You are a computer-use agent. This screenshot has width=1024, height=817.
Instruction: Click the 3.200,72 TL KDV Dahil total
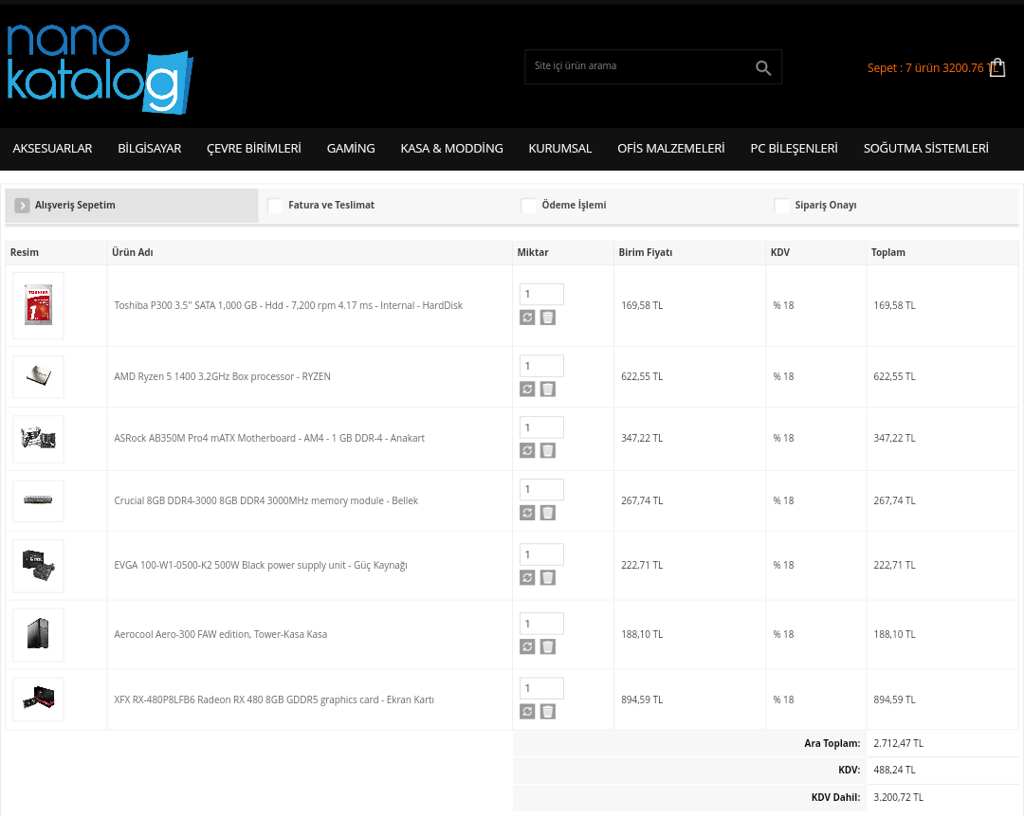[898, 797]
